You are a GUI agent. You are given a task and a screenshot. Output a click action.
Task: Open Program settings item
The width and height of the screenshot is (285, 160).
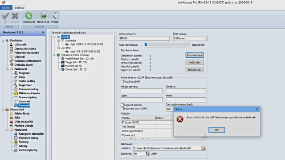24,73
